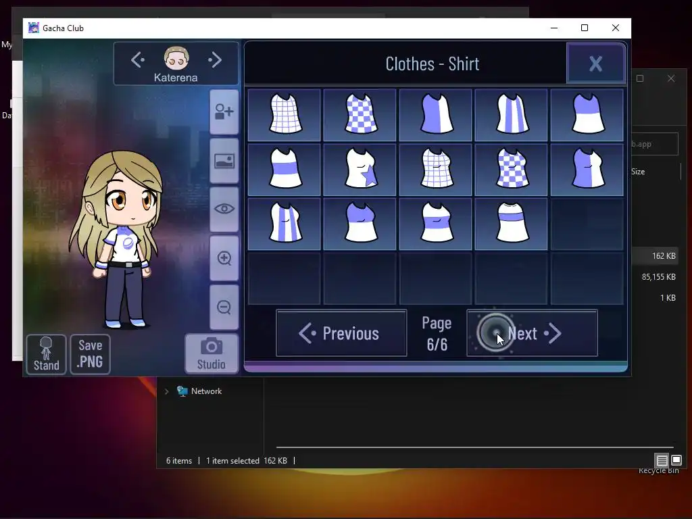Choose the half-and-half fitted shirt in row two
This screenshot has height=519, width=692.
click(x=587, y=170)
